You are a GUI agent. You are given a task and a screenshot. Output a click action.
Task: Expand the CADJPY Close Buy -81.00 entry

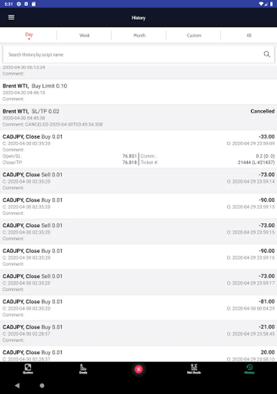(x=138, y=308)
